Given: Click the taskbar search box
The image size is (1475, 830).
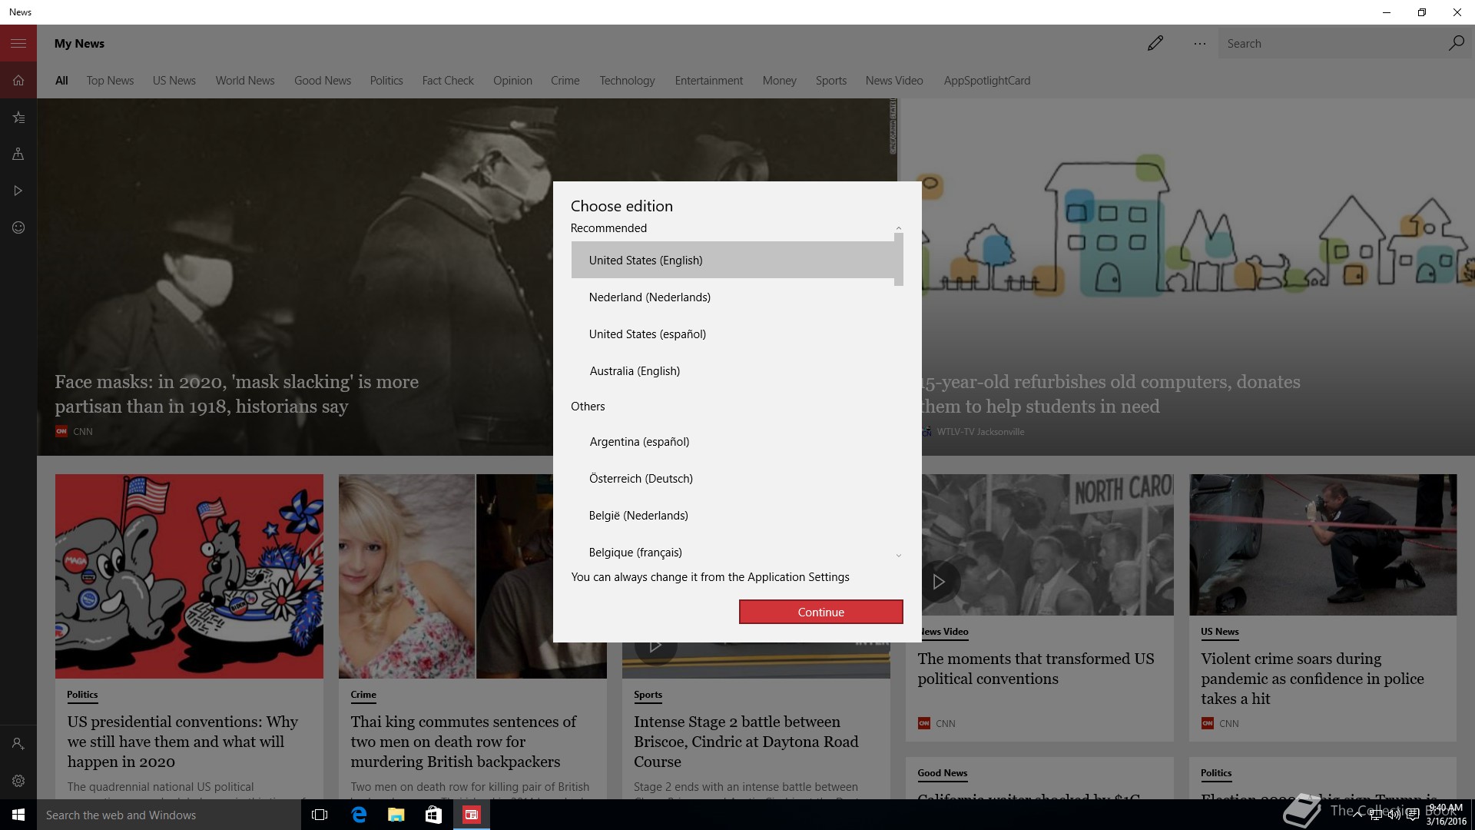Looking at the screenshot, I should (169, 815).
